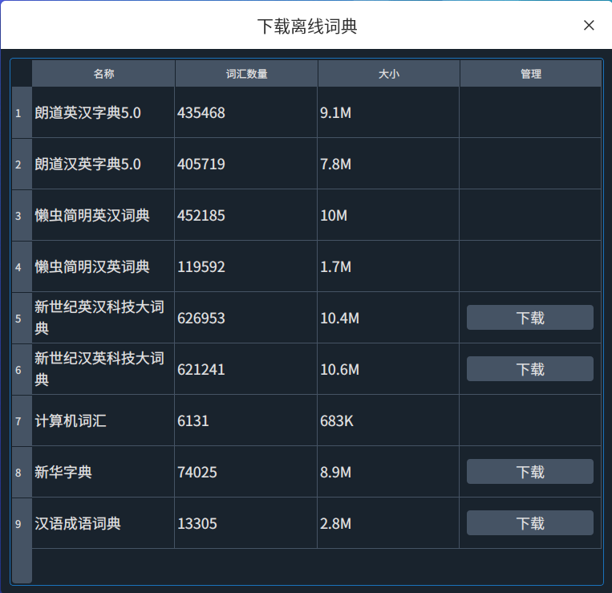The height and width of the screenshot is (593, 612).
Task: Click the 管理 column header
Action: (x=531, y=73)
